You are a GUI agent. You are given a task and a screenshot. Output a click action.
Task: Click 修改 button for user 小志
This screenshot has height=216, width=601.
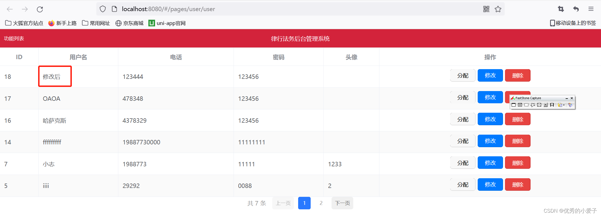tap(490, 163)
